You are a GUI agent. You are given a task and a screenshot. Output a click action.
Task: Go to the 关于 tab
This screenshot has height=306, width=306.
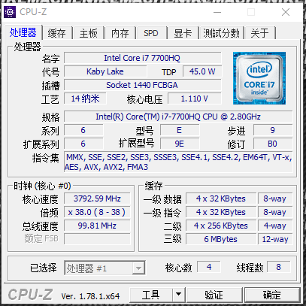tap(260, 33)
